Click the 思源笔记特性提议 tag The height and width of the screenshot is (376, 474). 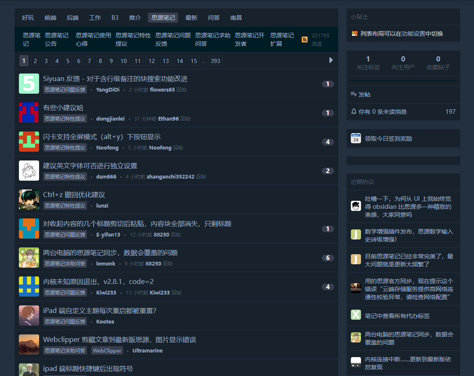[65, 118]
